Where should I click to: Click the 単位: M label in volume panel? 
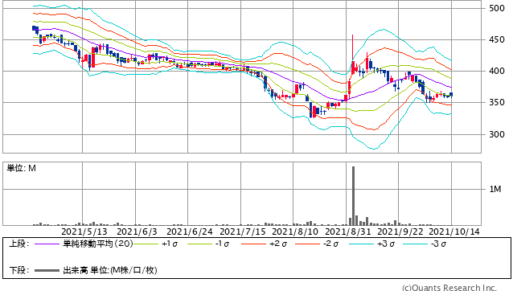[x=21, y=168]
